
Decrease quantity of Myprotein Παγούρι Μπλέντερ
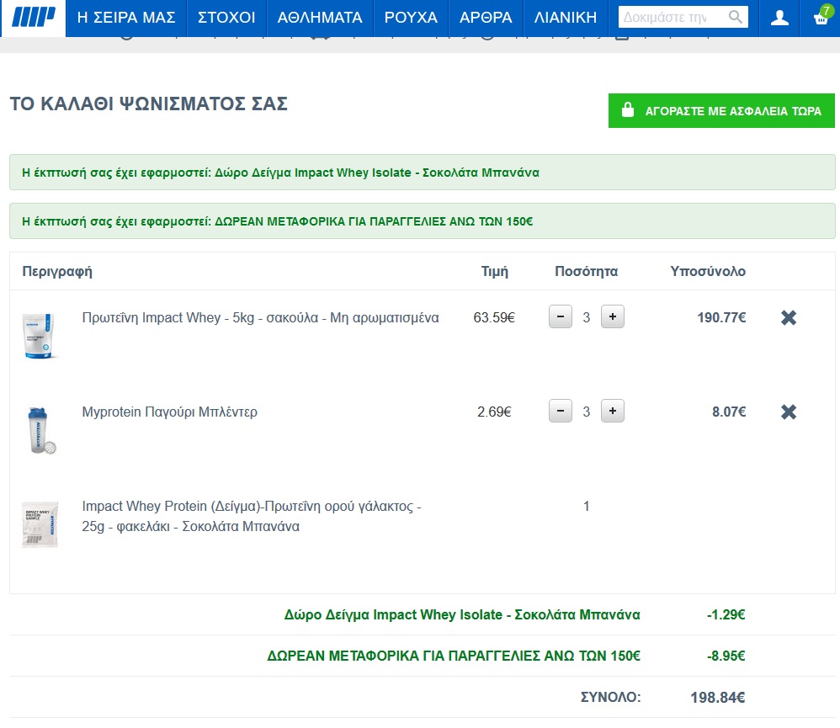pos(561,411)
